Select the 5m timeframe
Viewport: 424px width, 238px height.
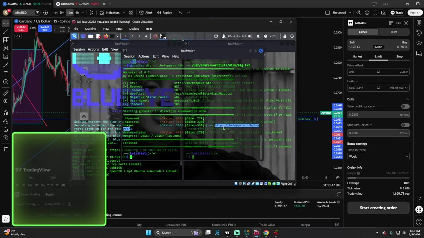[62, 13]
